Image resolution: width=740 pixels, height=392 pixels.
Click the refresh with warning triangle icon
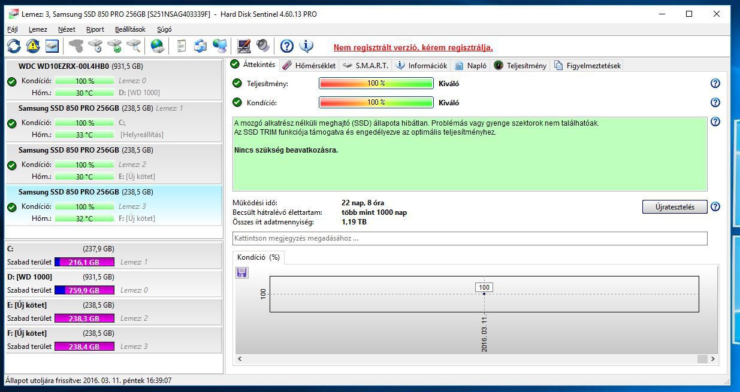(33, 45)
